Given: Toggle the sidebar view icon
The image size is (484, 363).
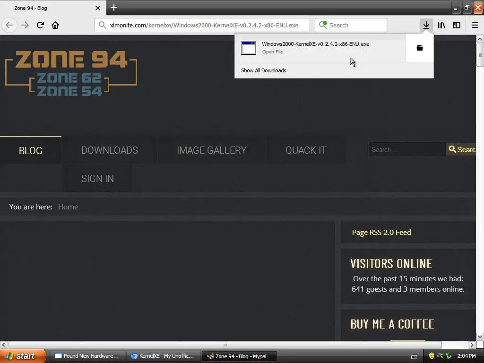Looking at the screenshot, I should [457, 25].
